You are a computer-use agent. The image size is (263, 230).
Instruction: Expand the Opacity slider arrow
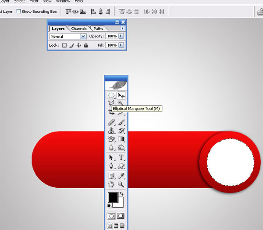[121, 37]
